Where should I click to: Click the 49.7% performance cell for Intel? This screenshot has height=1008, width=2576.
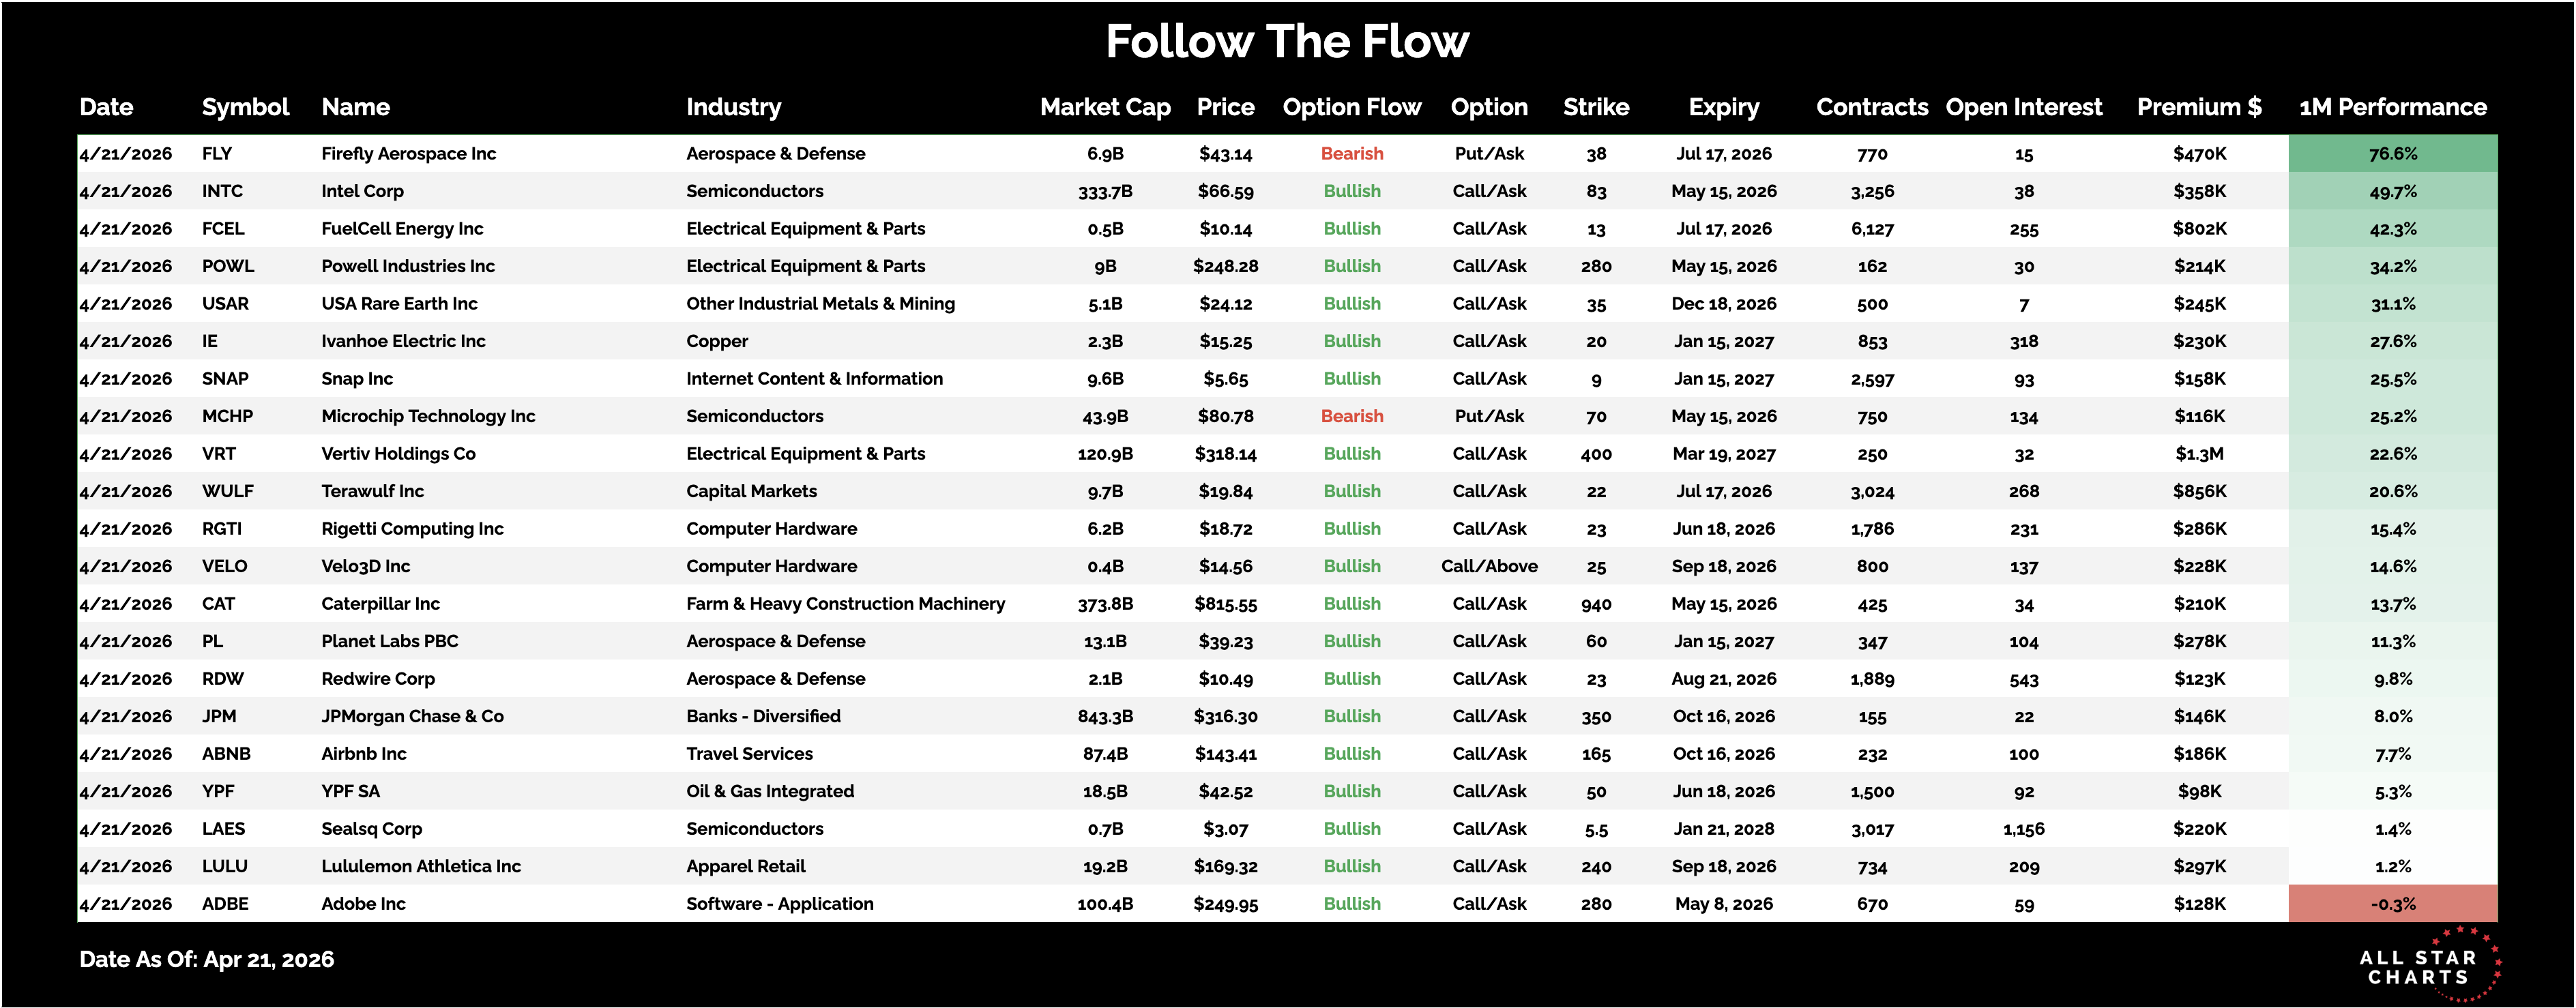pyautogui.click(x=2392, y=192)
